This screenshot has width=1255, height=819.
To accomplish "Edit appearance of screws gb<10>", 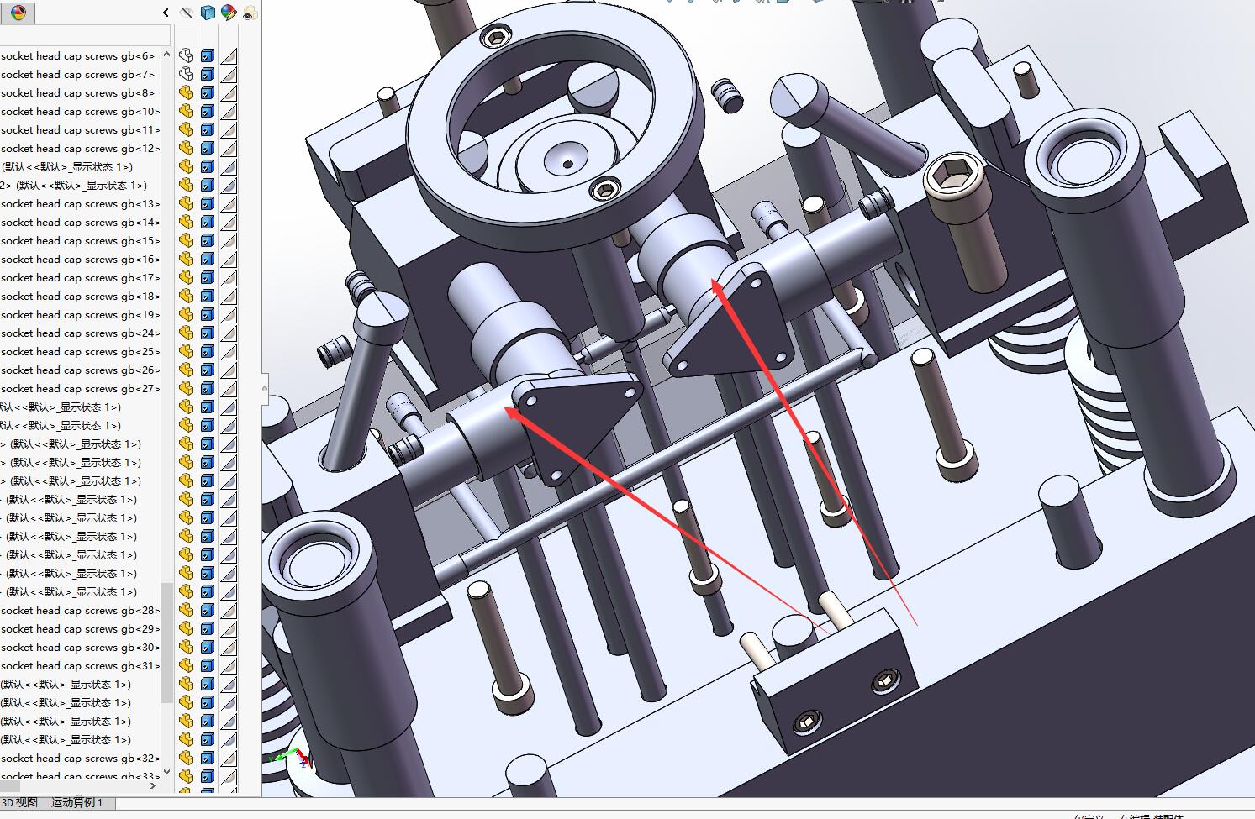I will (x=229, y=112).
